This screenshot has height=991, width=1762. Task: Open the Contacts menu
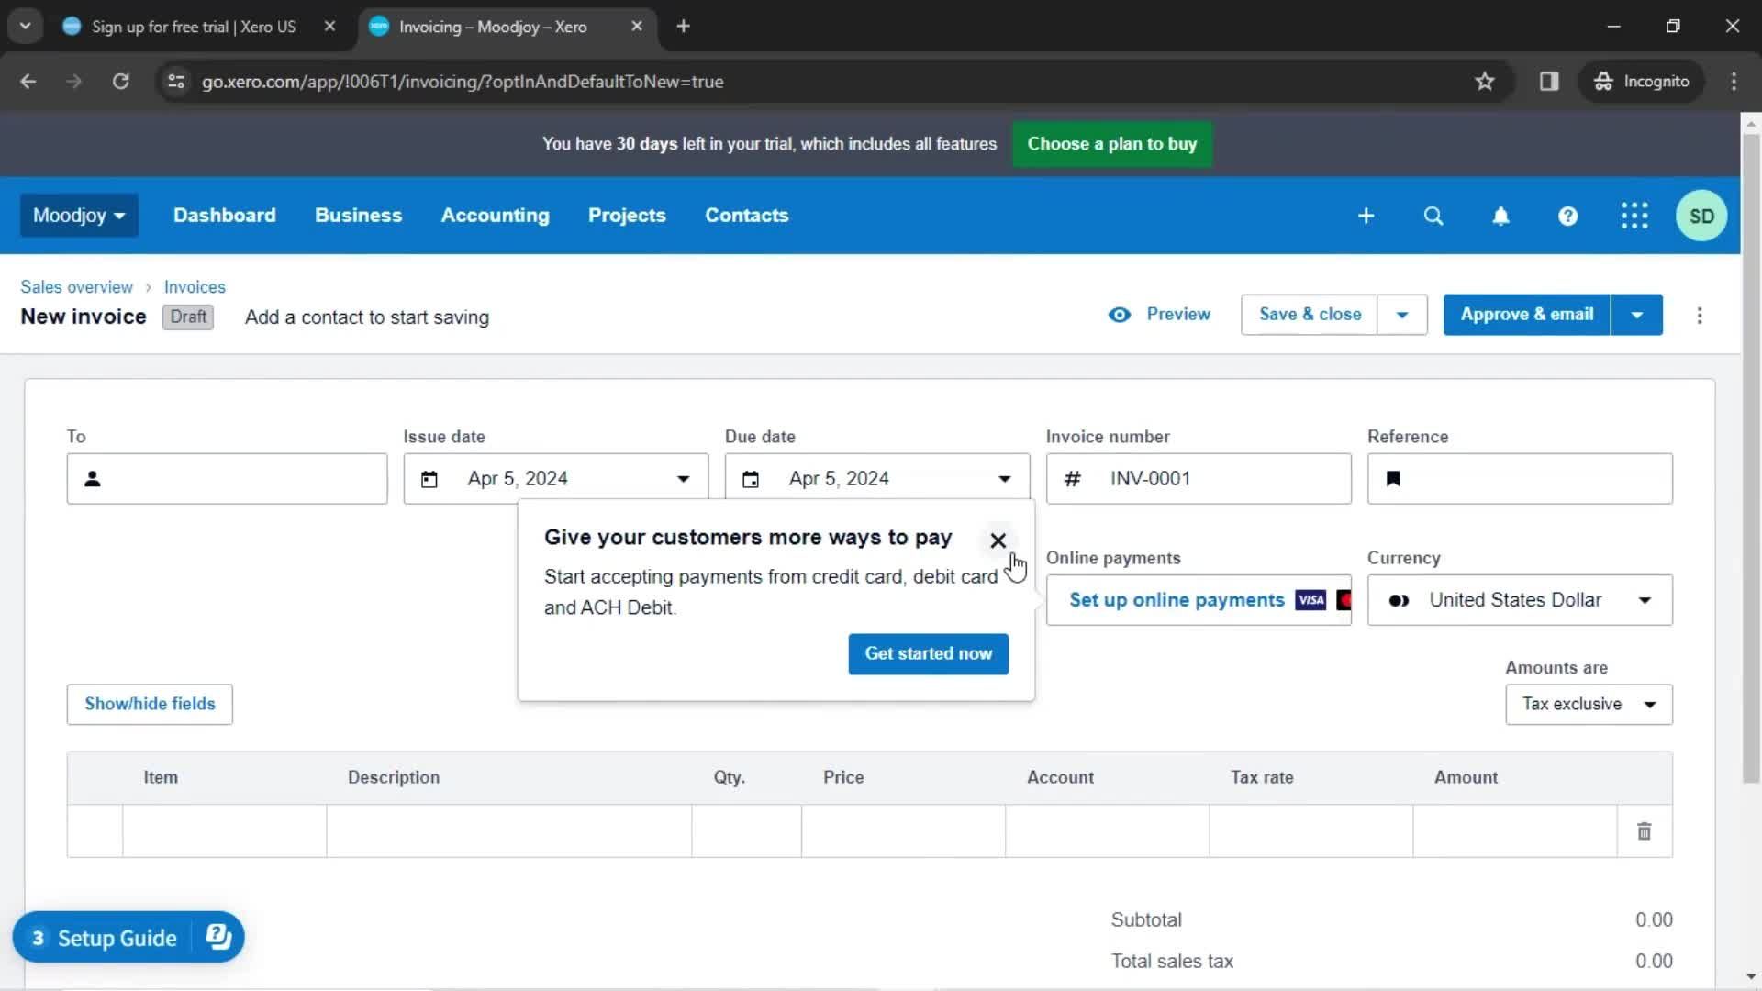click(746, 216)
